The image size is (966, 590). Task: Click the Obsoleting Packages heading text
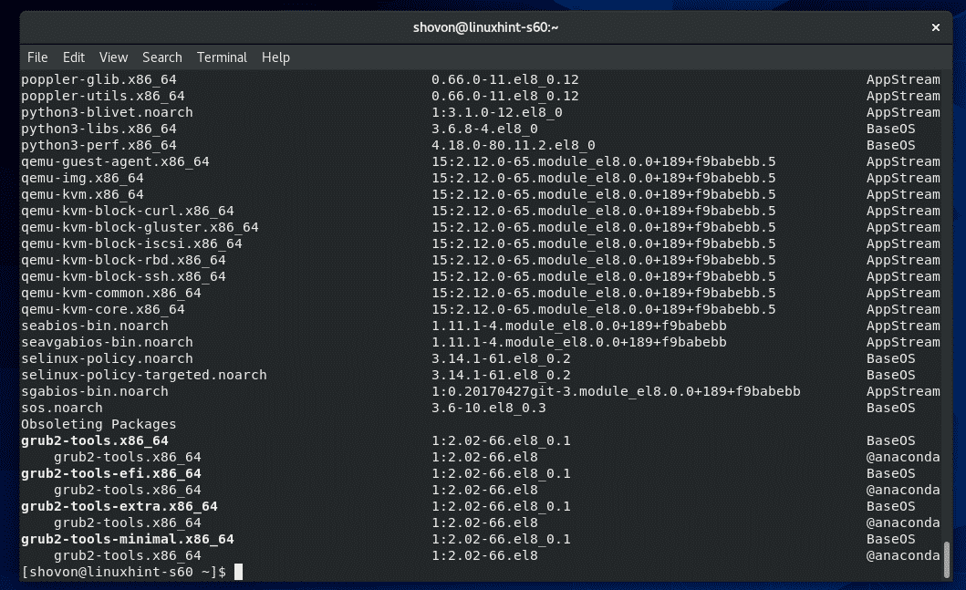coord(99,424)
